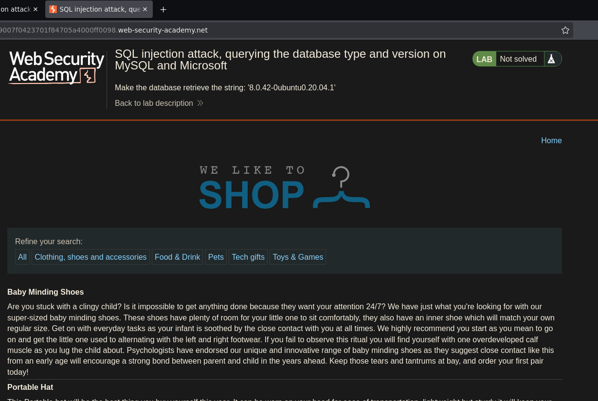Open Back to lab description link
Screen dimensions: 598x401
tap(154, 103)
